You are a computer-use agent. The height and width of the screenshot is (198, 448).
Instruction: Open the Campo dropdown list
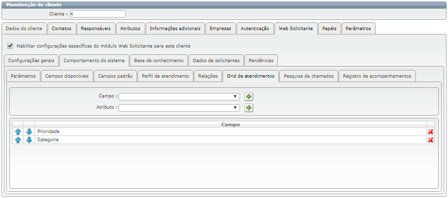(179, 97)
